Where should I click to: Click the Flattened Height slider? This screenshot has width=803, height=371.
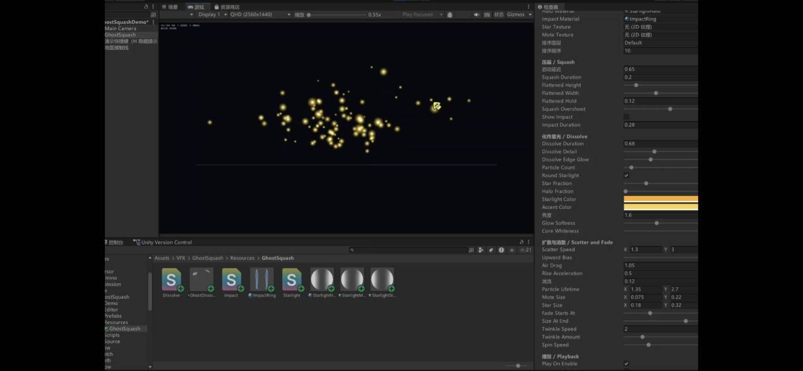(661, 85)
